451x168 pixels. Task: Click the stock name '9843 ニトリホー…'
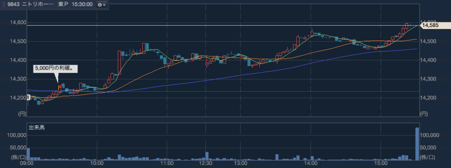[x=31, y=4]
